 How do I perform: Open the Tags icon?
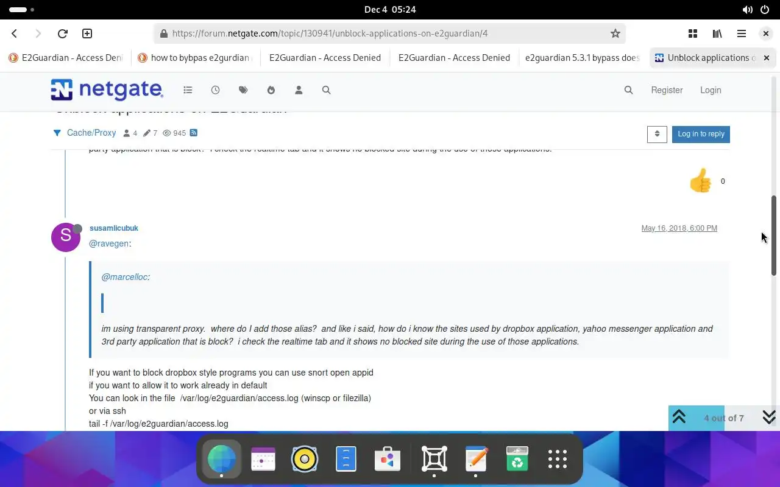pyautogui.click(x=243, y=90)
